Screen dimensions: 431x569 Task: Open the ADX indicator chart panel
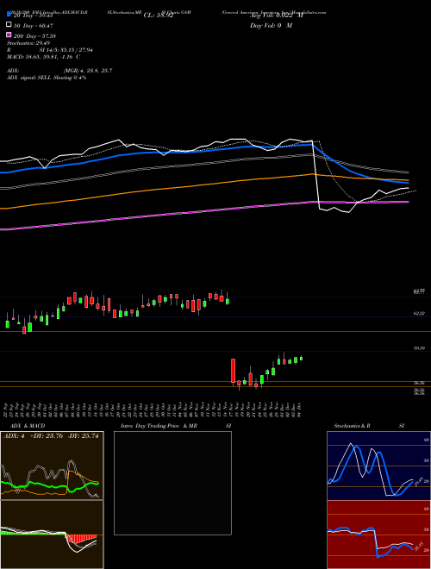[52, 466]
